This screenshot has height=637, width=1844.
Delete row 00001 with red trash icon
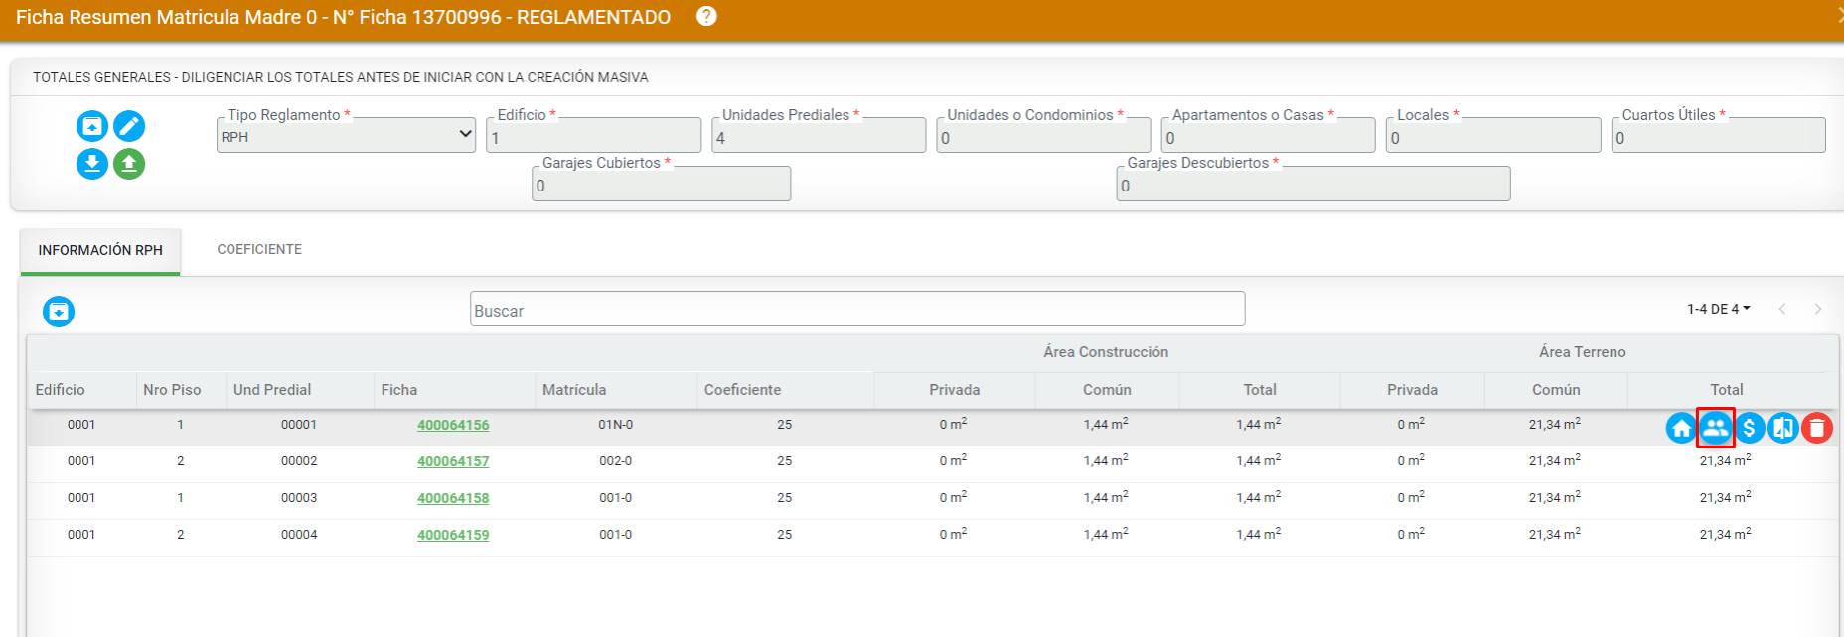1817,428
